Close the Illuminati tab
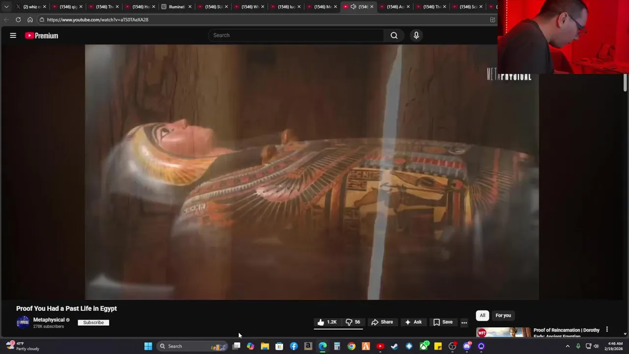This screenshot has width=629, height=354. (190, 6)
